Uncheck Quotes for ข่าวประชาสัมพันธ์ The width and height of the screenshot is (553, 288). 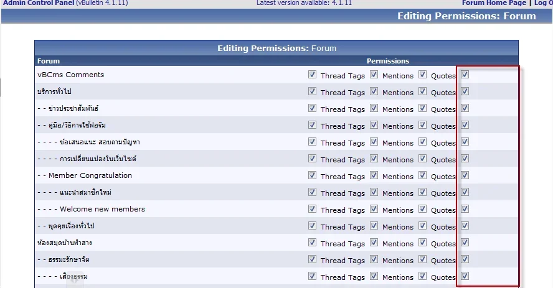coord(422,108)
